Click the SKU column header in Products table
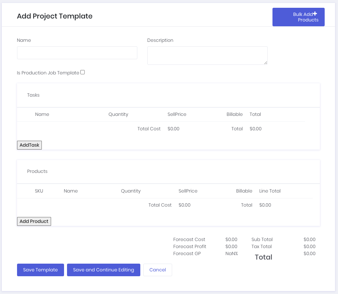The height and width of the screenshot is (294, 338). tap(39, 191)
